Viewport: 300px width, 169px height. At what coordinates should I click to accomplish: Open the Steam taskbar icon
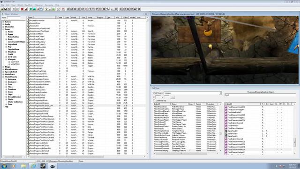pyautogui.click(x=43, y=166)
